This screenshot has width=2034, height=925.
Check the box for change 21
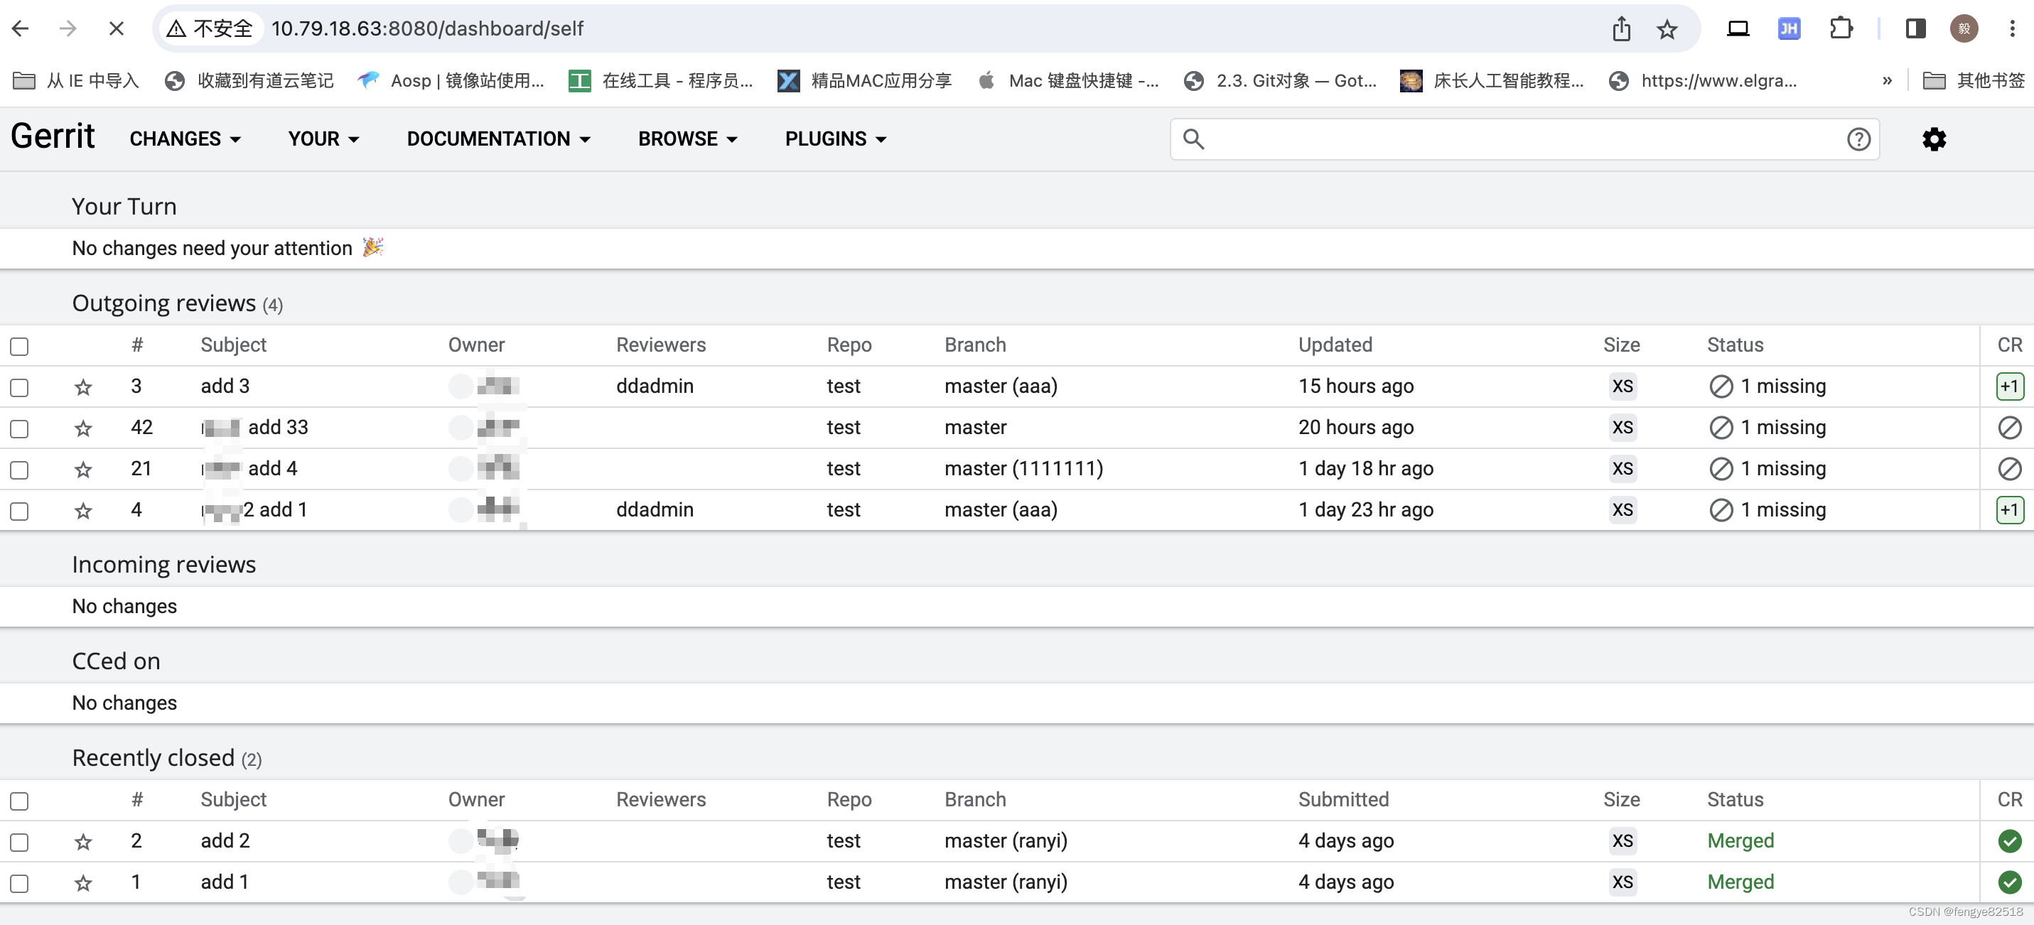click(x=19, y=470)
